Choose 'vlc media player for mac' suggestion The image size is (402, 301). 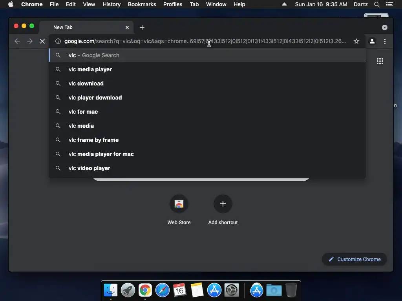click(x=207, y=154)
